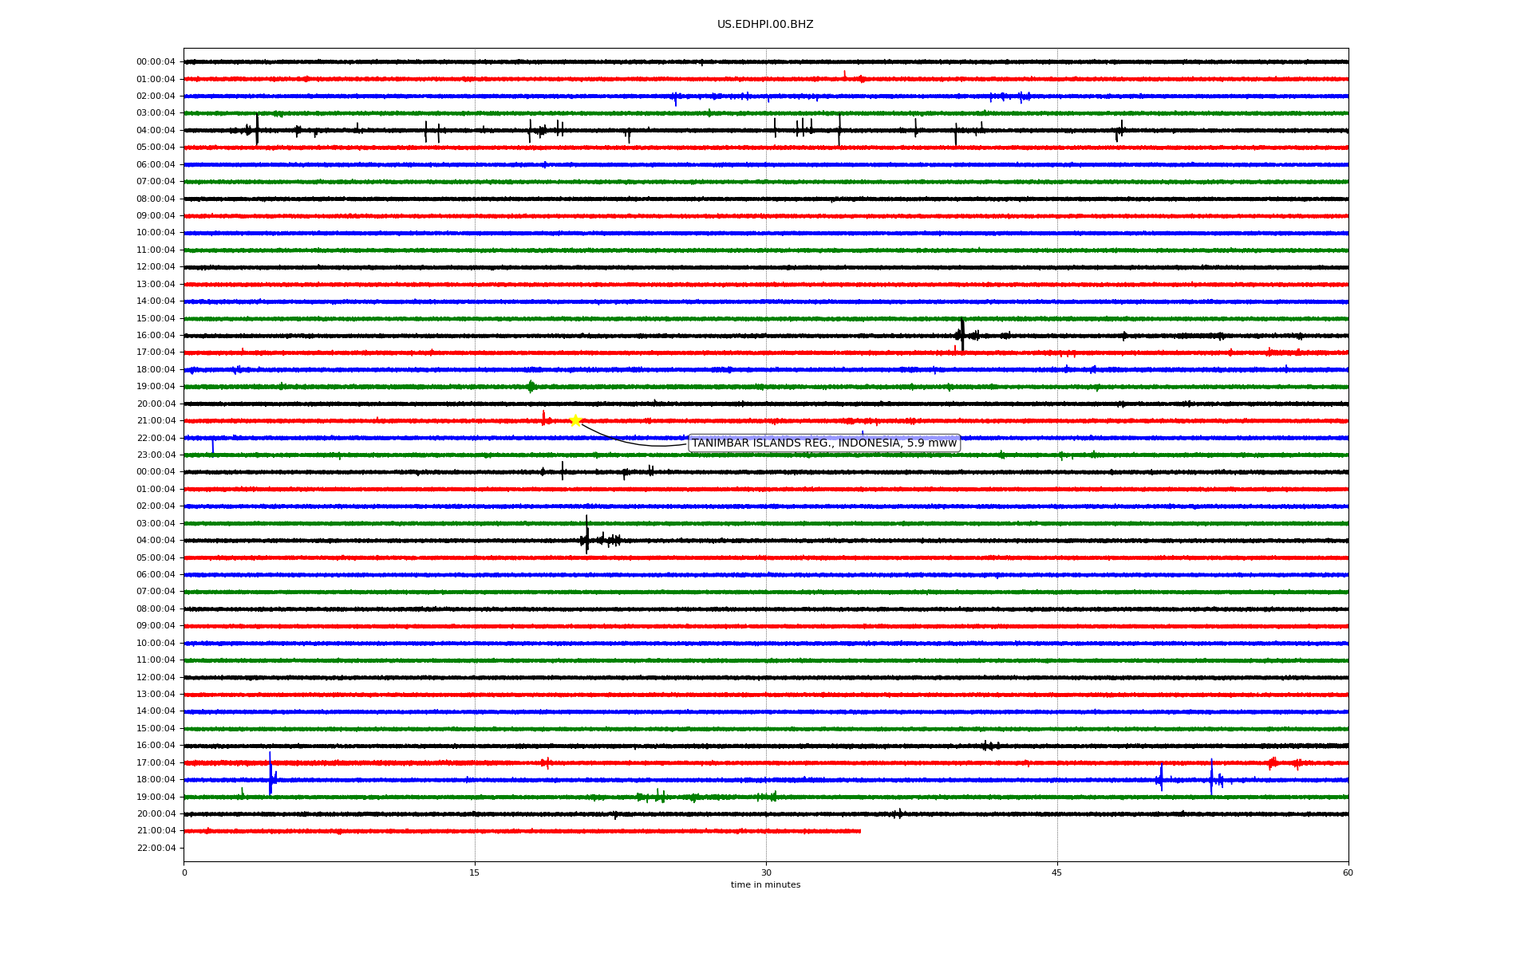This screenshot has height=957, width=1532.
Task: Click the end of the last partial red trace
Action: [859, 831]
